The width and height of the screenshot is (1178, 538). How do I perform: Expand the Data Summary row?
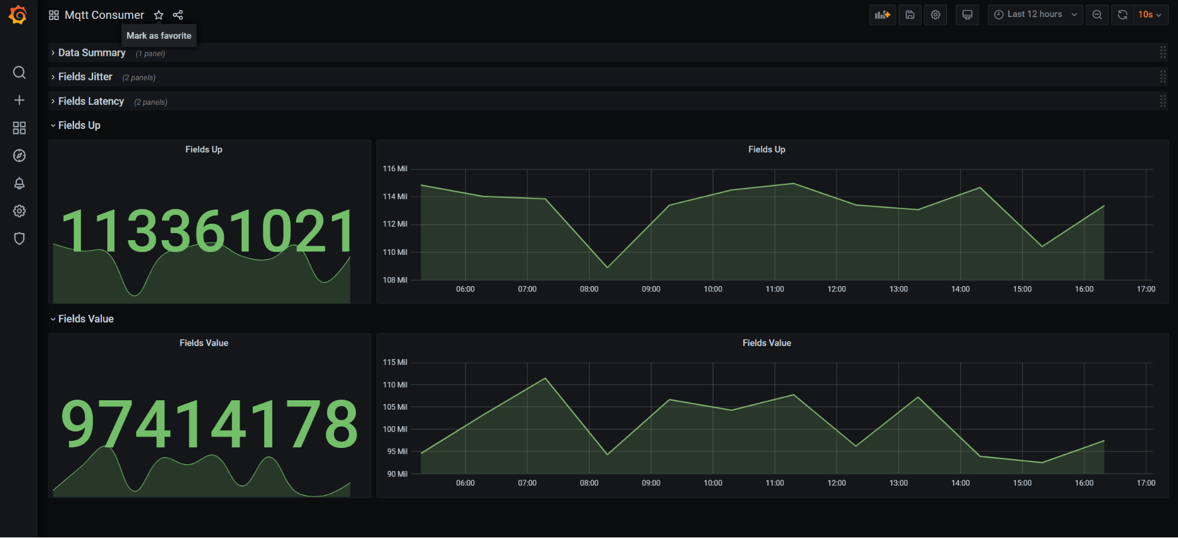91,52
